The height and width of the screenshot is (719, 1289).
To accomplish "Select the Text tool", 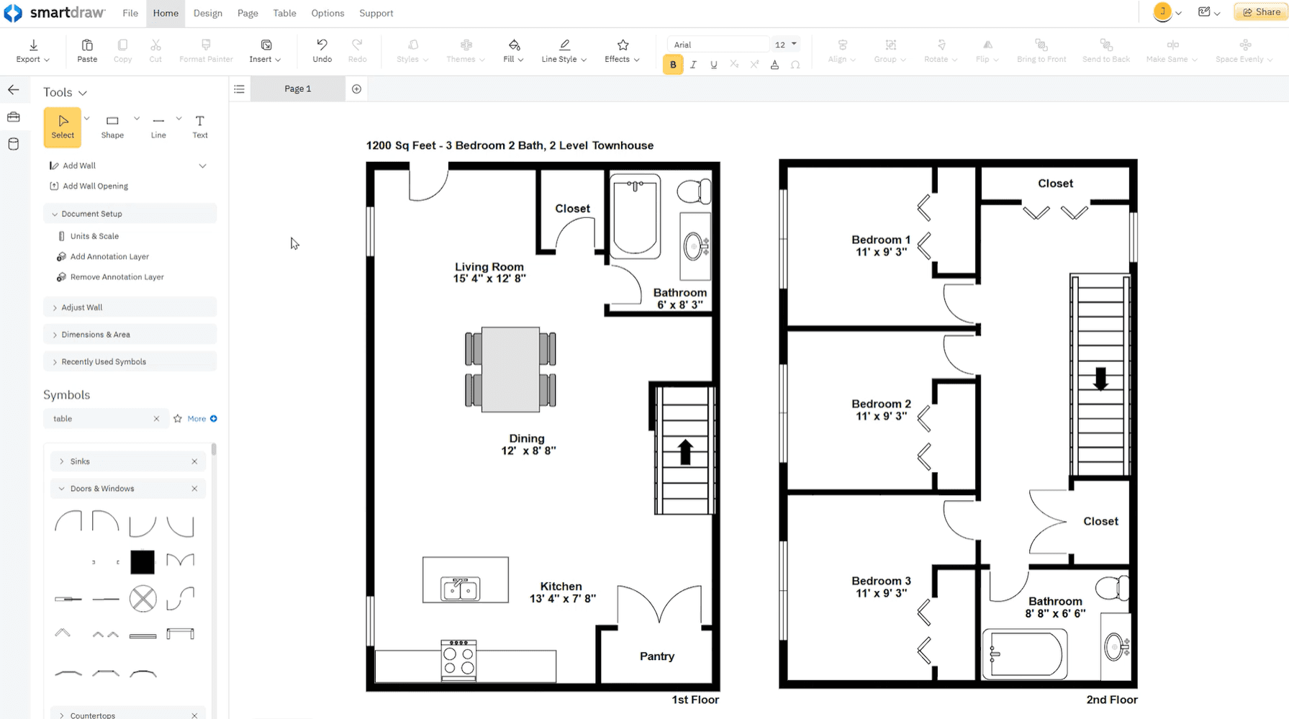I will click(199, 127).
